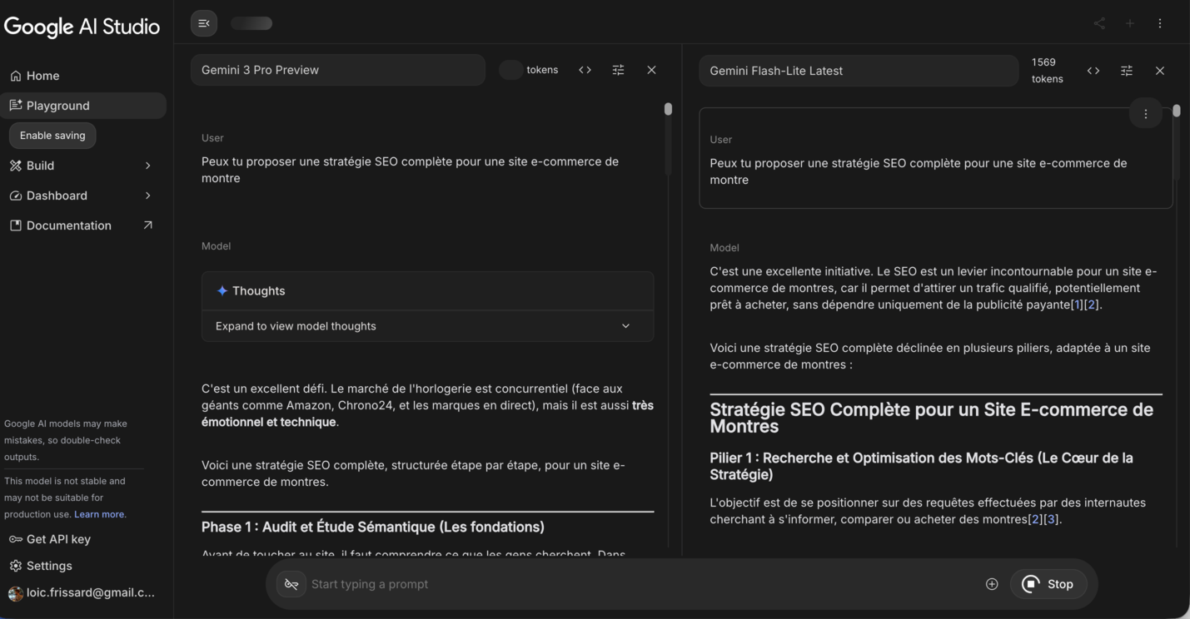Open the Playground section
Viewport: 1190px width, 619px height.
(x=83, y=106)
